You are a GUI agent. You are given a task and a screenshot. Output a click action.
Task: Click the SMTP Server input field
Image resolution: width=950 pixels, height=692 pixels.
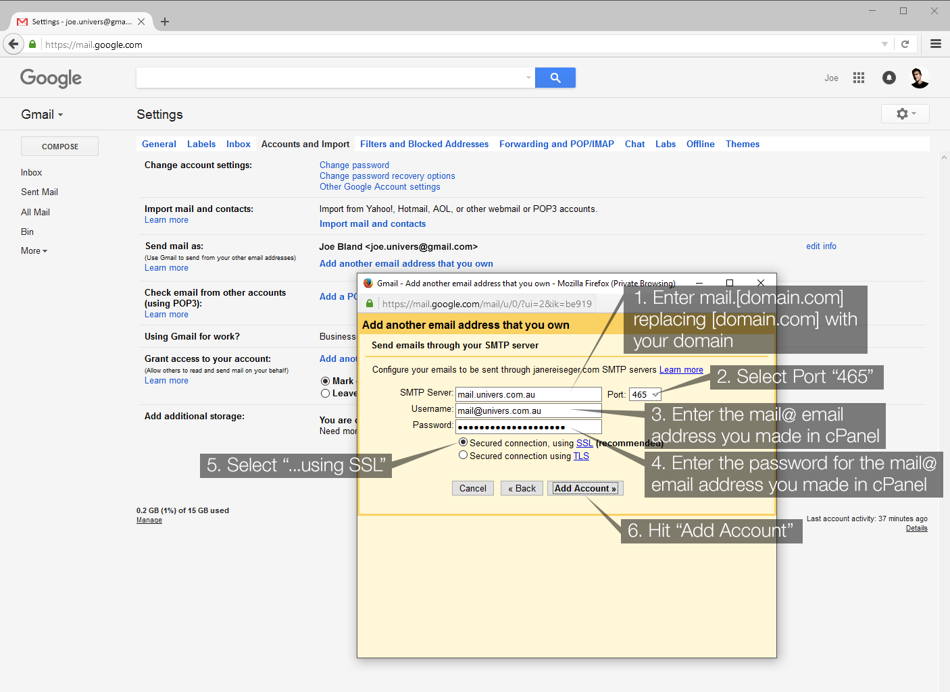point(528,394)
